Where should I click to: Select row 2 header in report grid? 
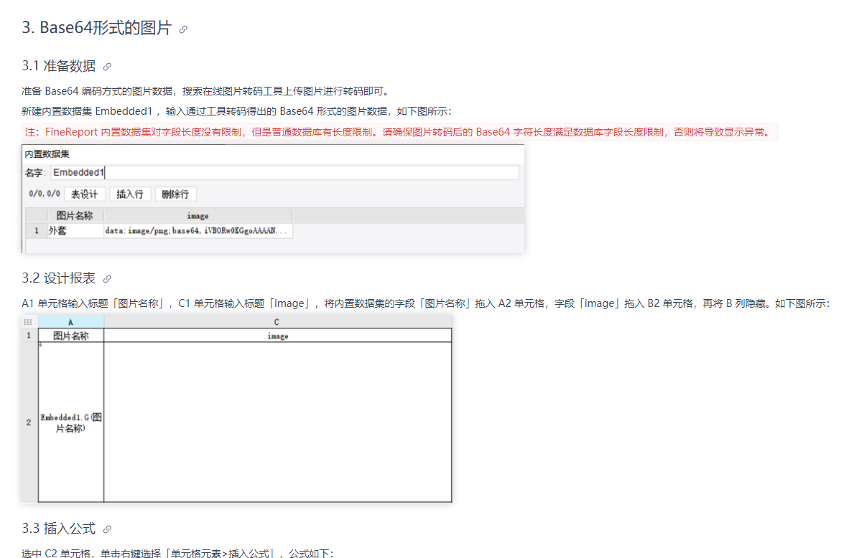(x=29, y=422)
